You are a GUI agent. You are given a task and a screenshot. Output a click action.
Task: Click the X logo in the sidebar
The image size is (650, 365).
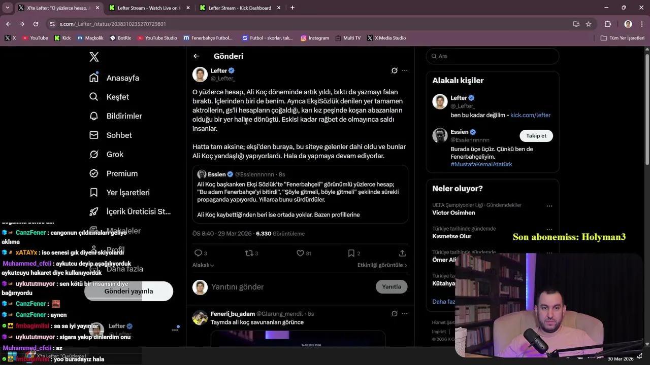click(94, 57)
